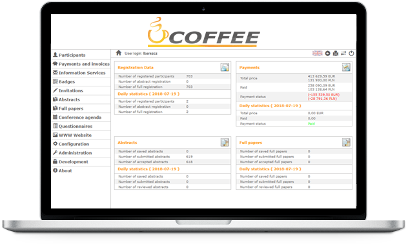Open the Abstracts panel report icon
The width and height of the screenshot is (408, 244).
point(225,142)
